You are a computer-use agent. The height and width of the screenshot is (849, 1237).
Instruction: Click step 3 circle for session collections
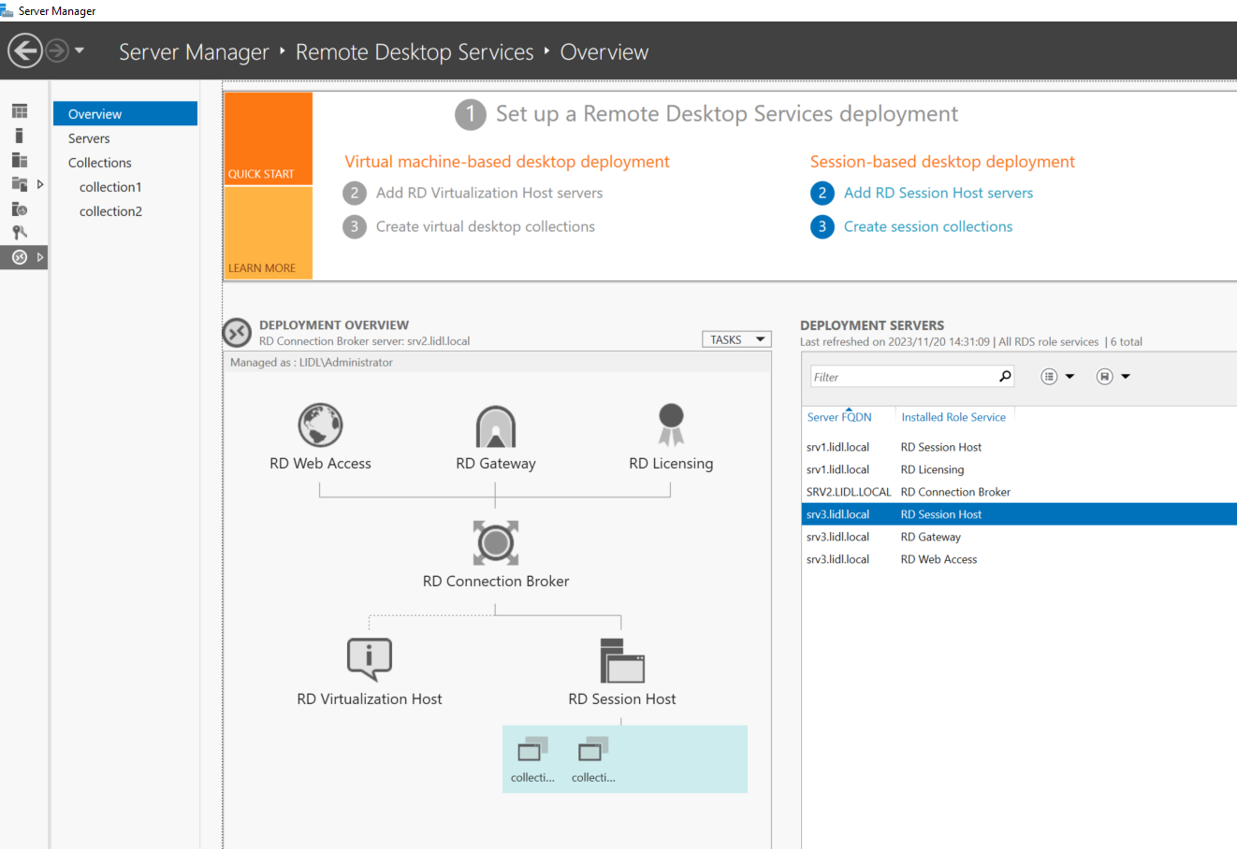tap(822, 226)
